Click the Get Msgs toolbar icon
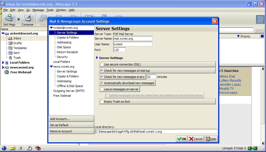The height and width of the screenshot is (152, 266). pos(9,18)
